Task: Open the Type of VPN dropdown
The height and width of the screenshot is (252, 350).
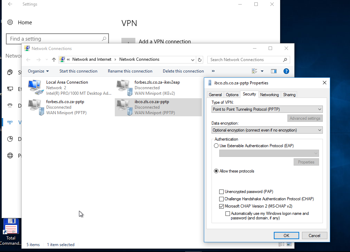Action: (x=267, y=109)
